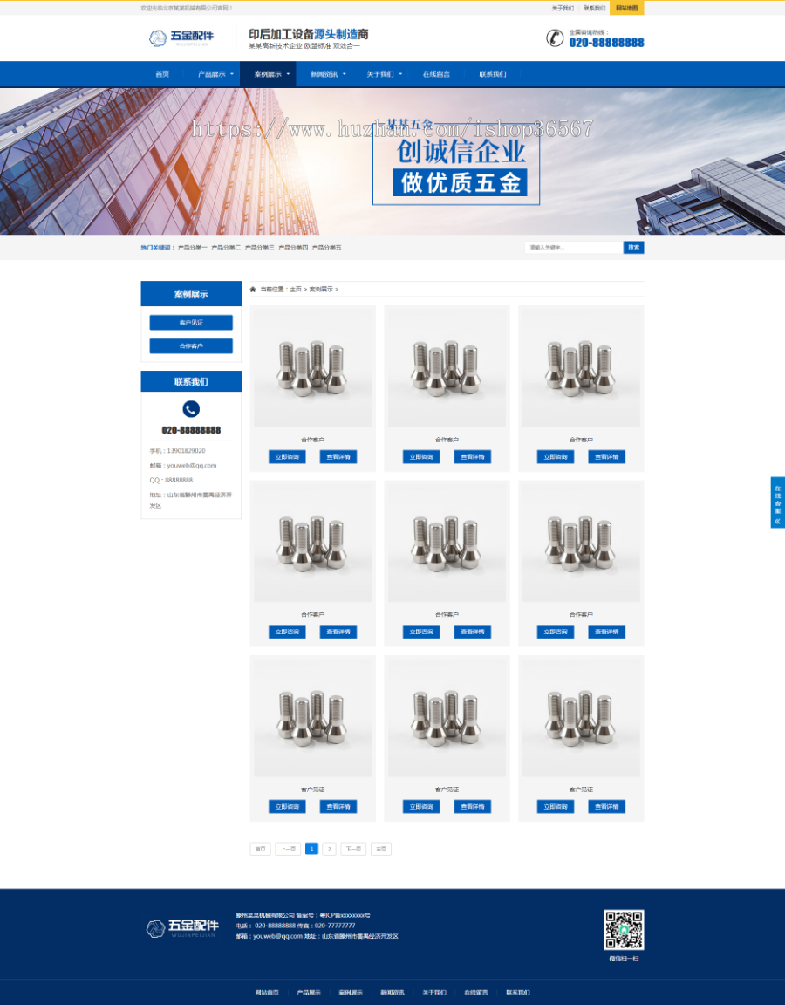Expand the 在线客服 side widget arrow
The width and height of the screenshot is (785, 1005).
(x=777, y=521)
